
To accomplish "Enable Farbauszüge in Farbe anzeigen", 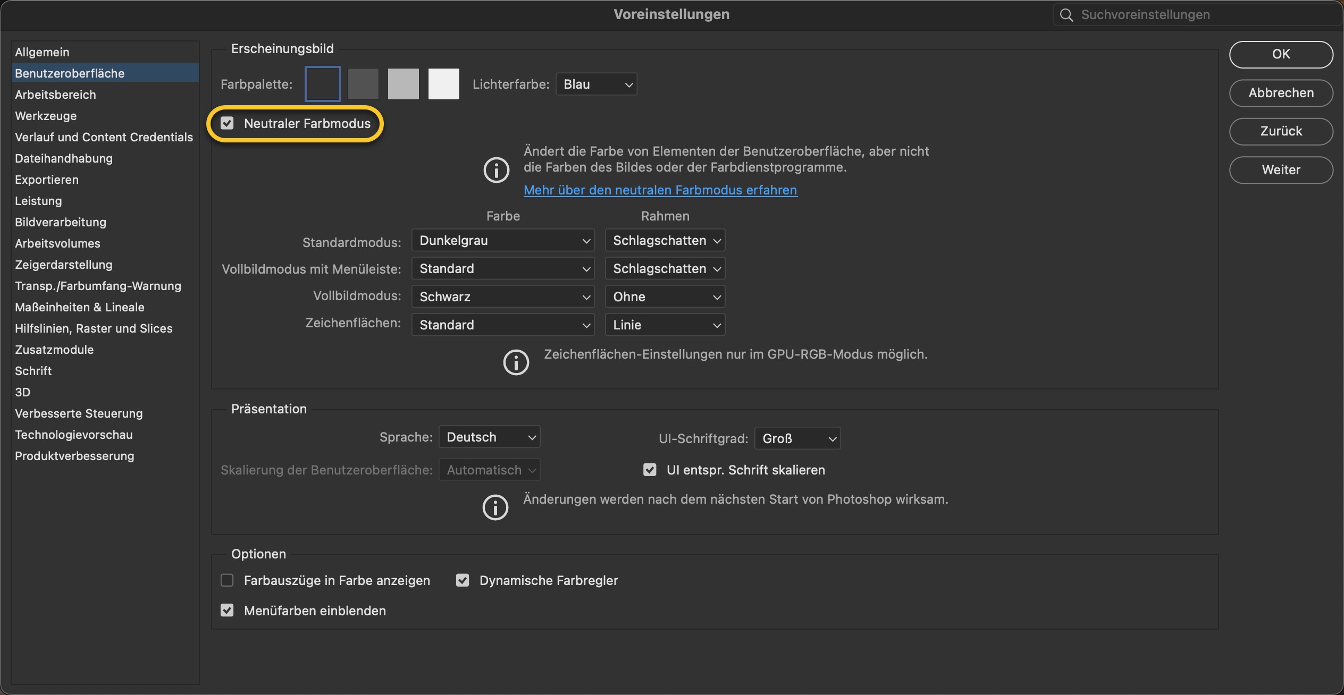I will click(x=228, y=580).
